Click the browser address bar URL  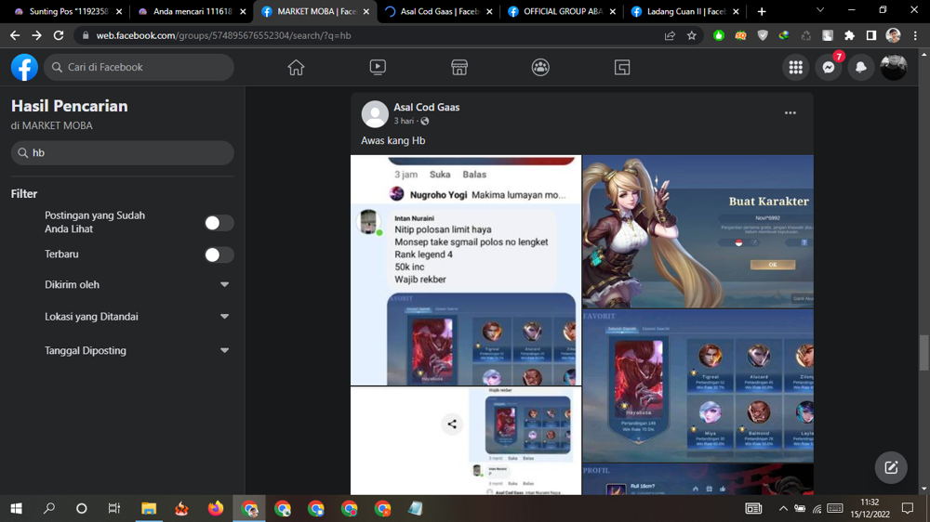[x=223, y=35]
